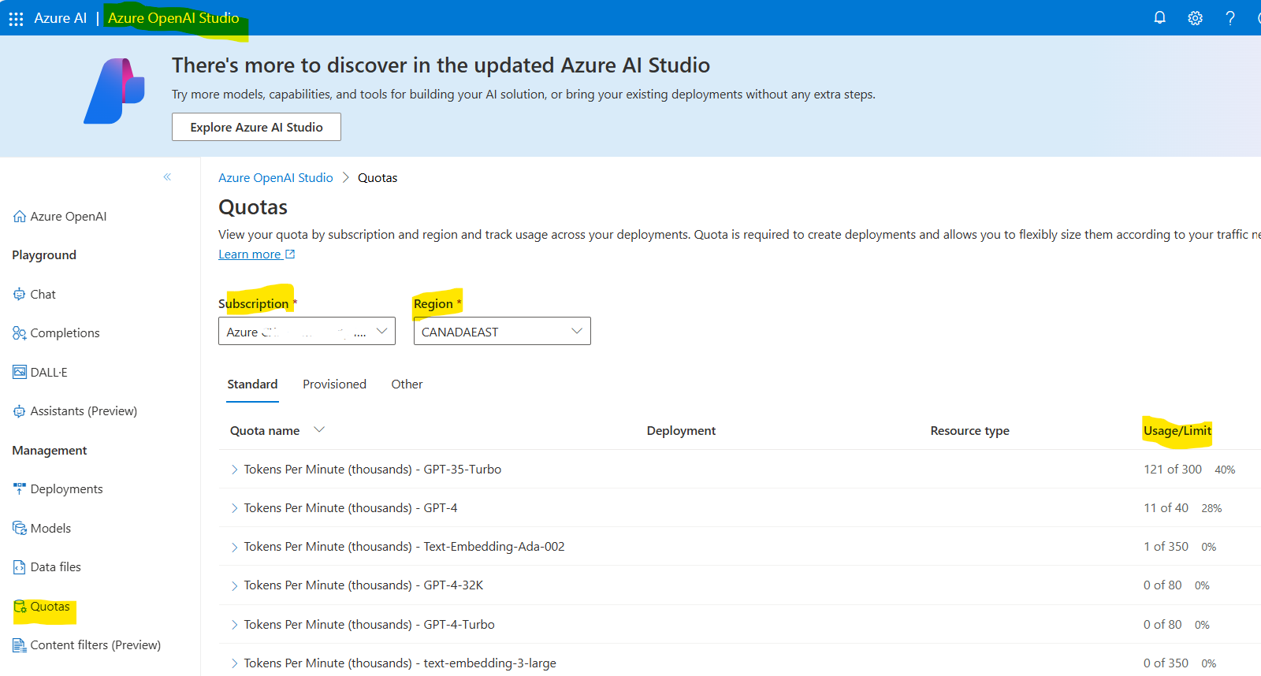Expand the Text-Embedding-Ada-002 quota row
The width and height of the screenshot is (1261, 676).
(234, 547)
